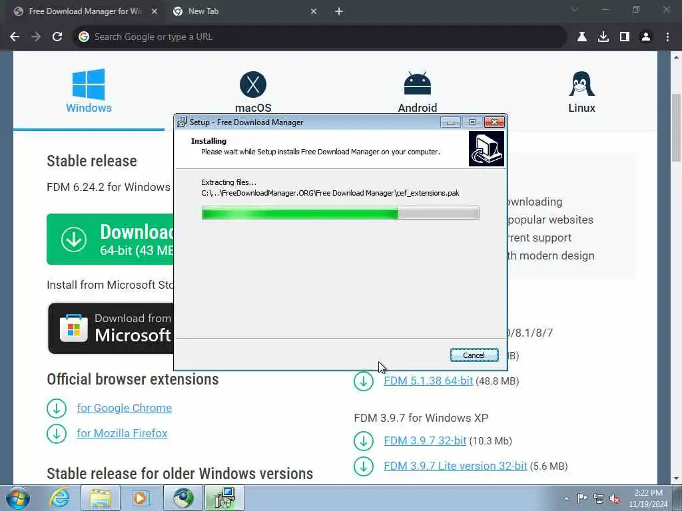Click the browser back arrow
682x511 pixels.
coord(15,37)
